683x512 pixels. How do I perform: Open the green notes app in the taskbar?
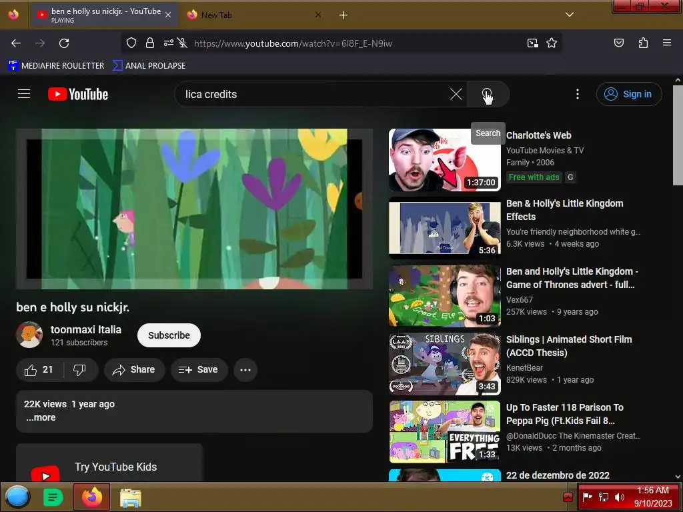coord(53,497)
